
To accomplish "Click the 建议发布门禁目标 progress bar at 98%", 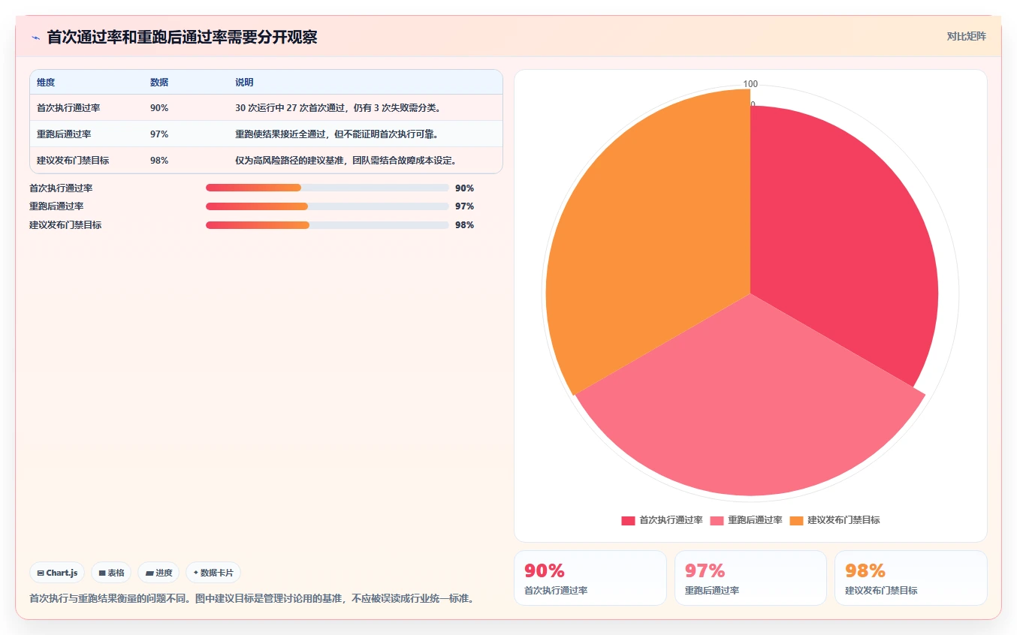I will click(327, 225).
